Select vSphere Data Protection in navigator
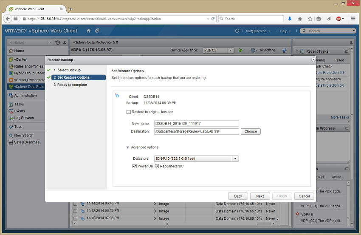361x235 pixels. click(x=26, y=87)
